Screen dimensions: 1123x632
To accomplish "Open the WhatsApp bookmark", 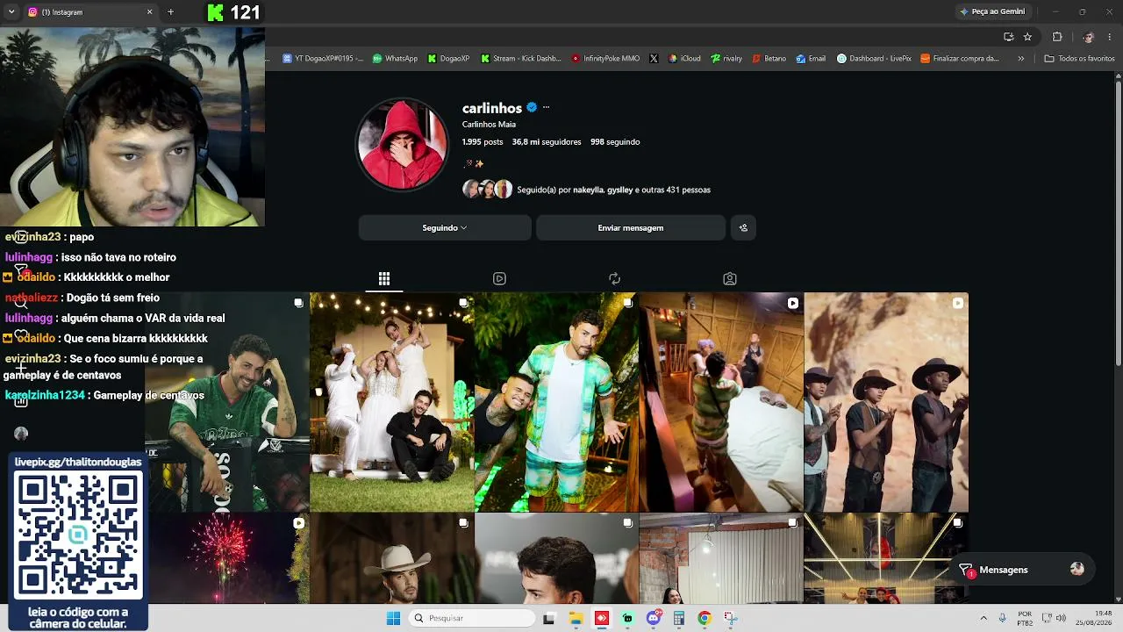I will pos(395,59).
